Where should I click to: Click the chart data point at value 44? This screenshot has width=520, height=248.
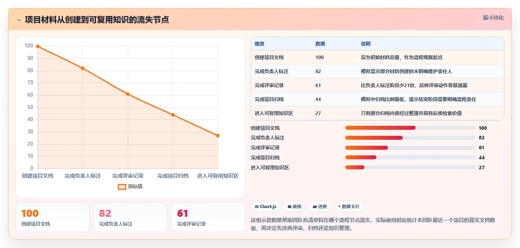pos(173,115)
